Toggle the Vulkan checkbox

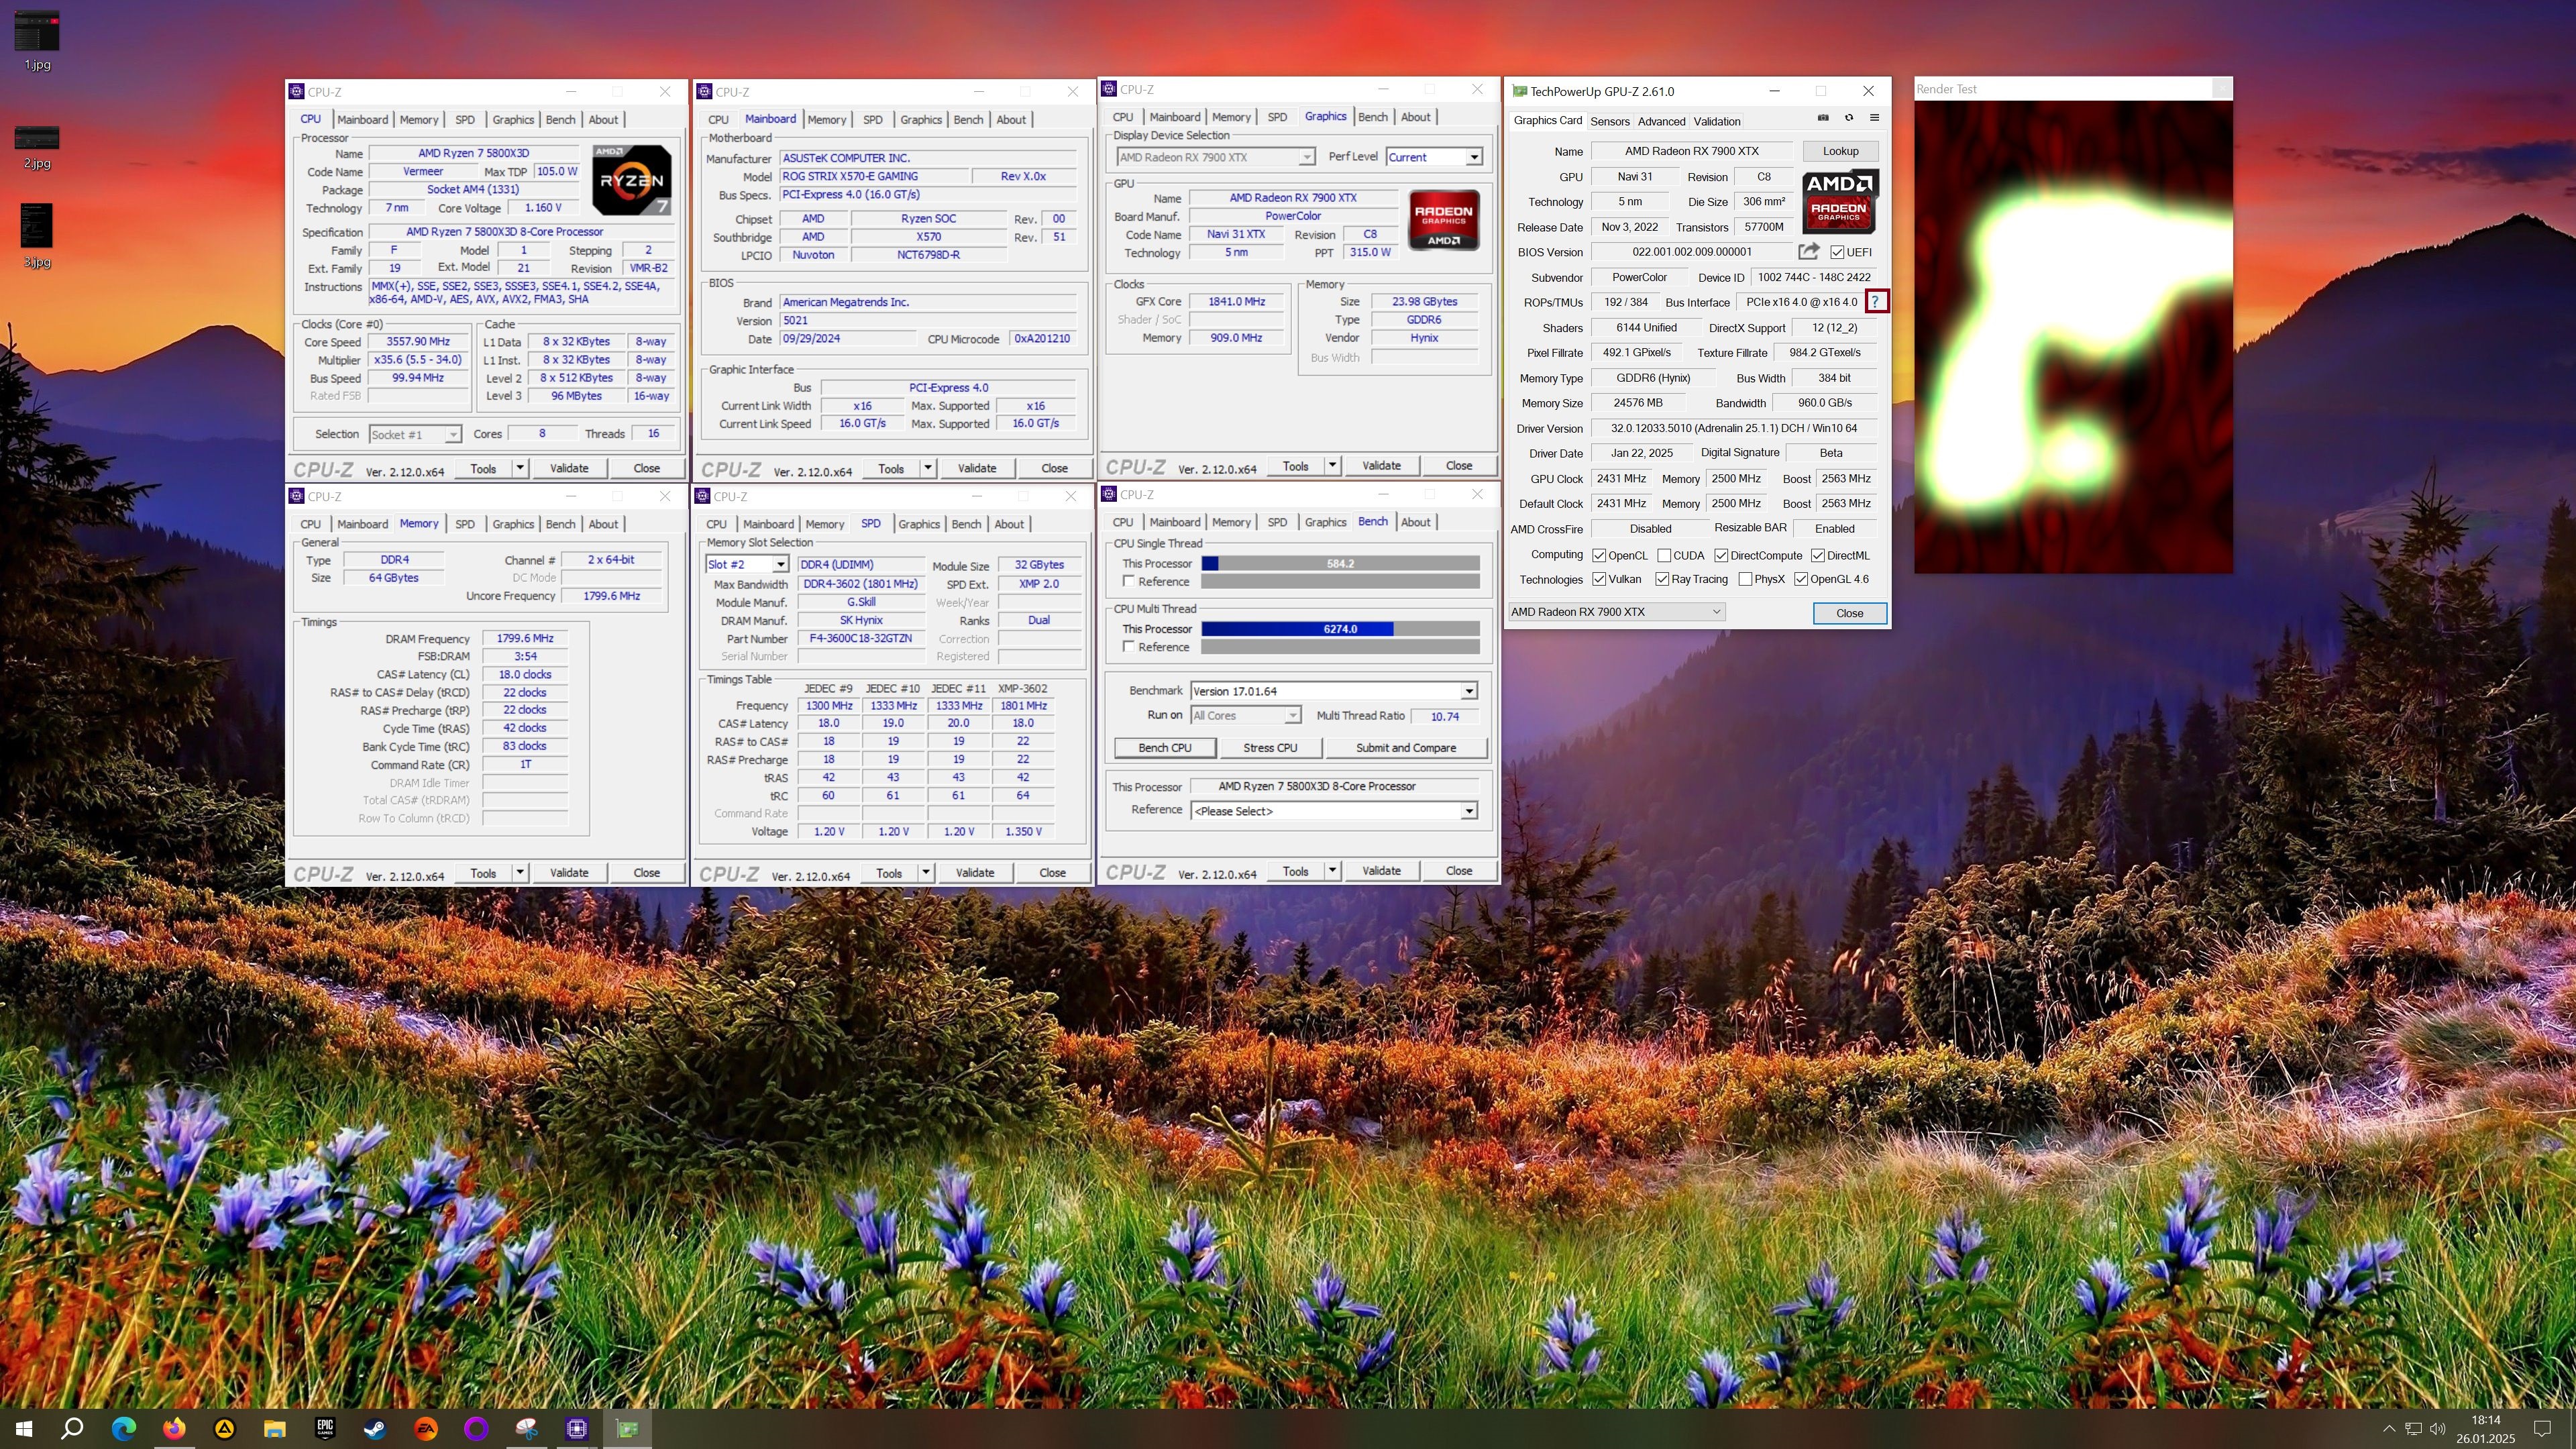[x=1599, y=579]
